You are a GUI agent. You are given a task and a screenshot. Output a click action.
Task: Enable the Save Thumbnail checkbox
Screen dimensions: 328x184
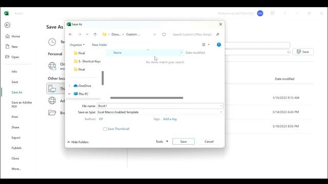(105, 129)
